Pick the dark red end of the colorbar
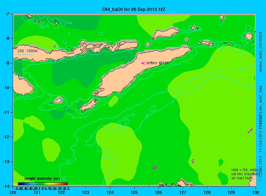266x196 pixels. [66, 184]
